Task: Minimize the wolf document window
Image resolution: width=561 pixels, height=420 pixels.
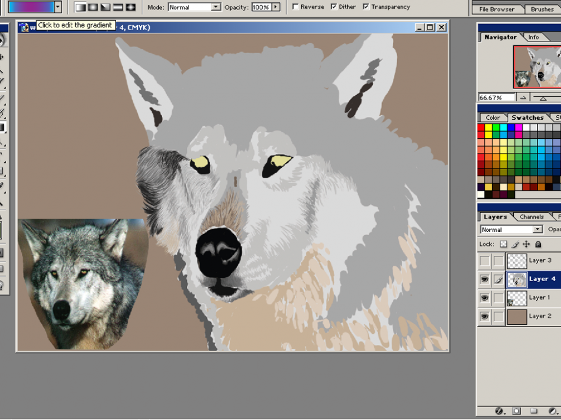Action: click(419, 27)
